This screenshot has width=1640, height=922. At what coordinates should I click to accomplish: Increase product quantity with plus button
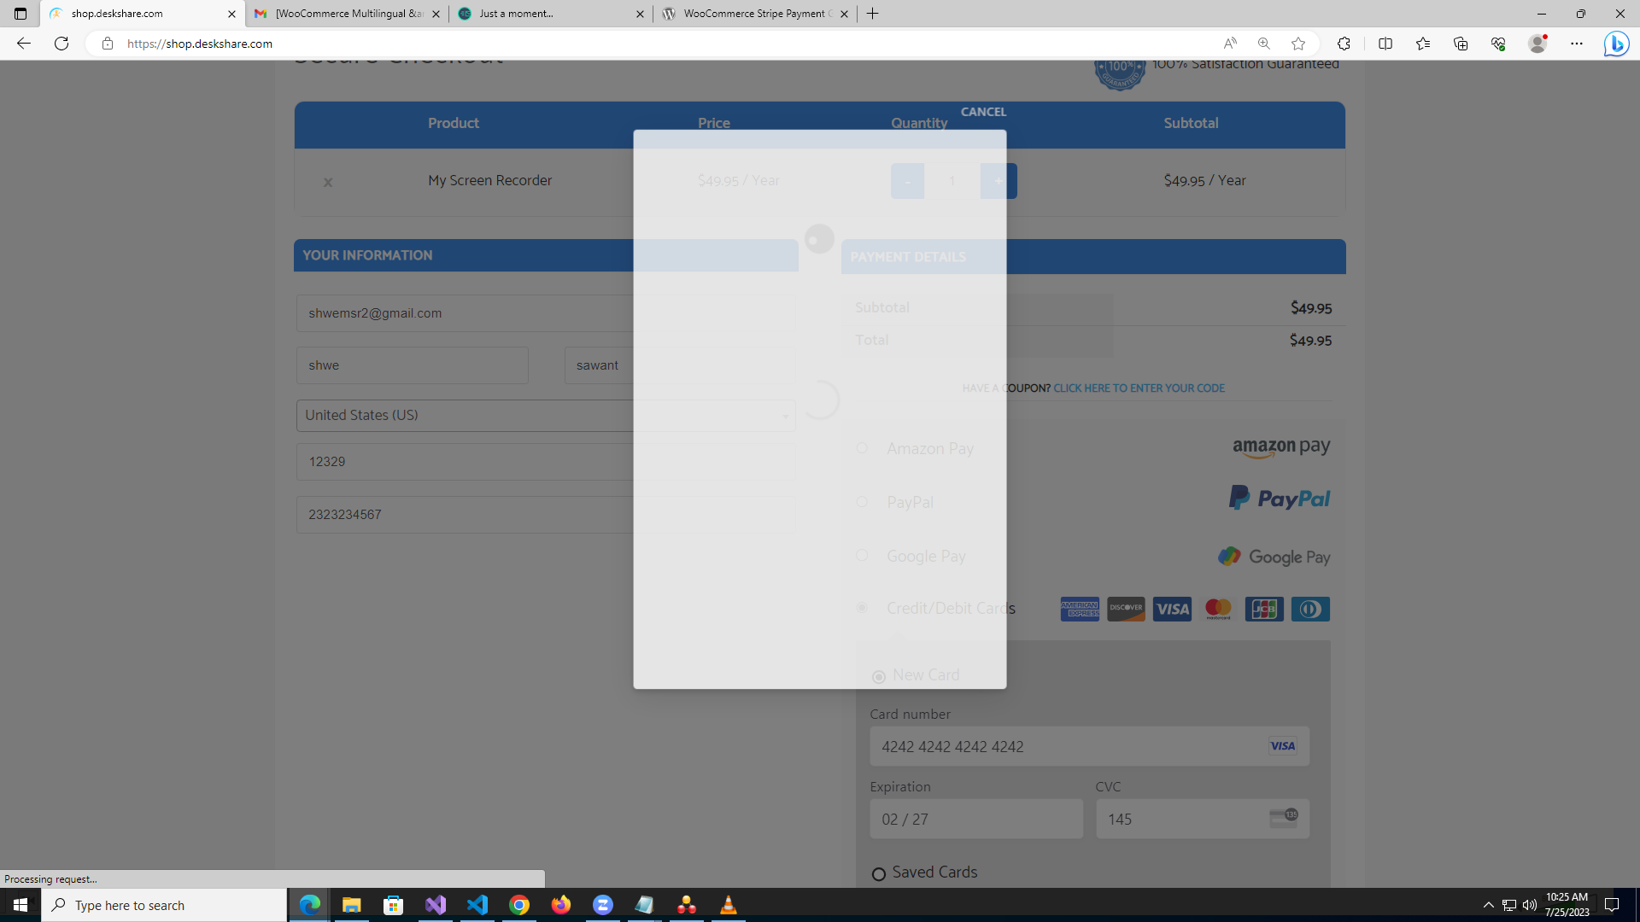pos(998,181)
